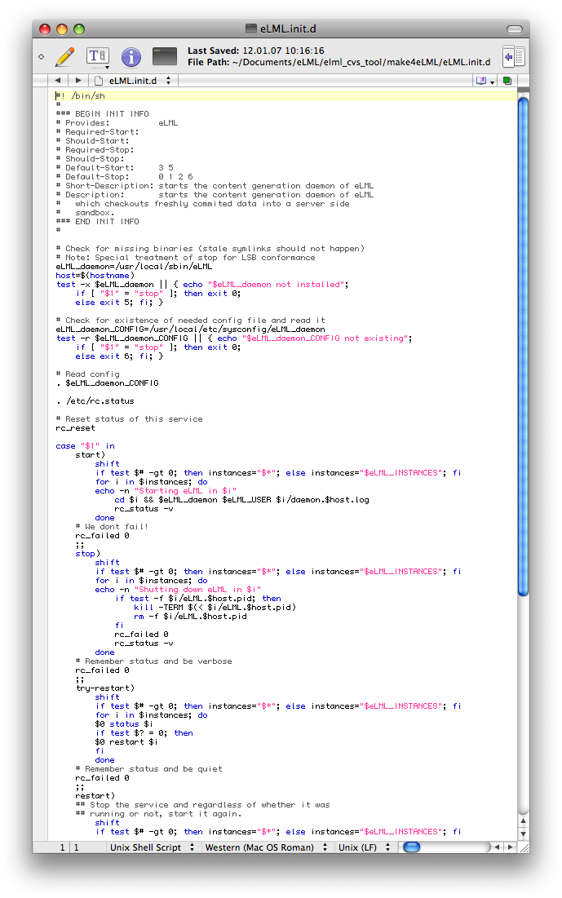The height and width of the screenshot is (898, 562).
Task: Click the black Unix terminal toolbar icon
Action: tap(165, 56)
